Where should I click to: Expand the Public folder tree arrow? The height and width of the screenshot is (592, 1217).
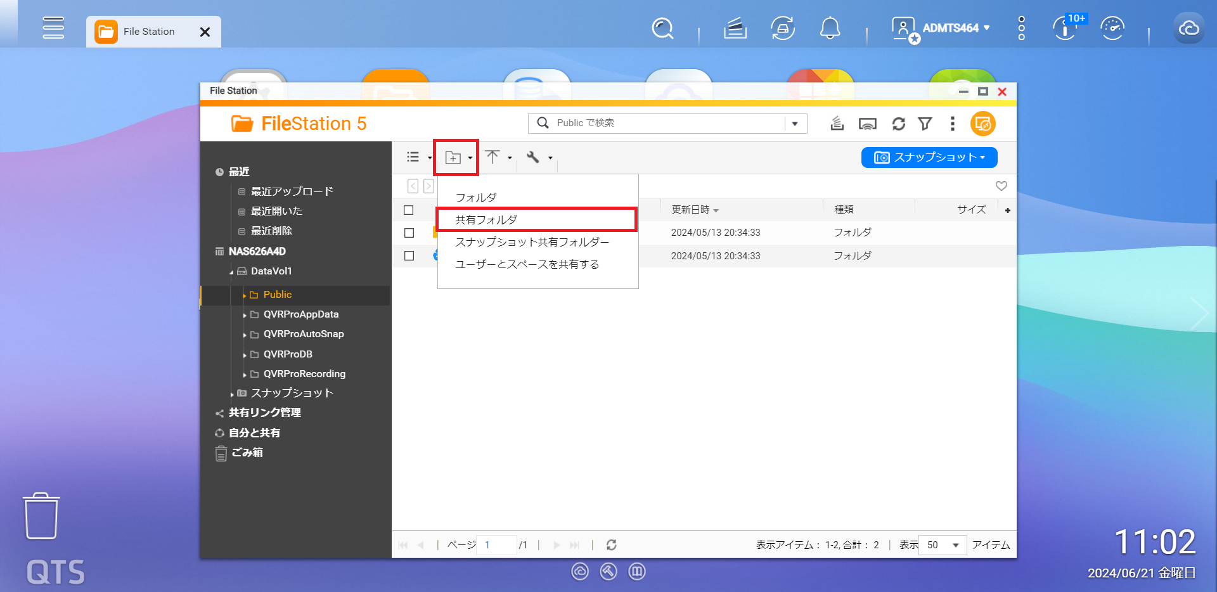click(244, 295)
